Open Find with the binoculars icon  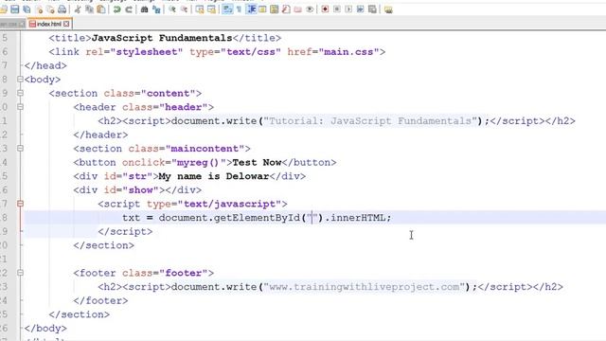coord(144,9)
